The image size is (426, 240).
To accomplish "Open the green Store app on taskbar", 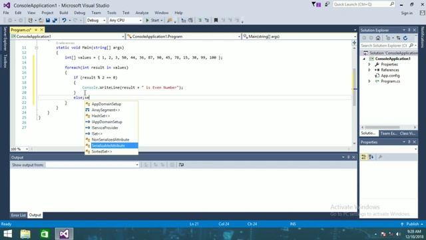I will [x=45, y=234].
